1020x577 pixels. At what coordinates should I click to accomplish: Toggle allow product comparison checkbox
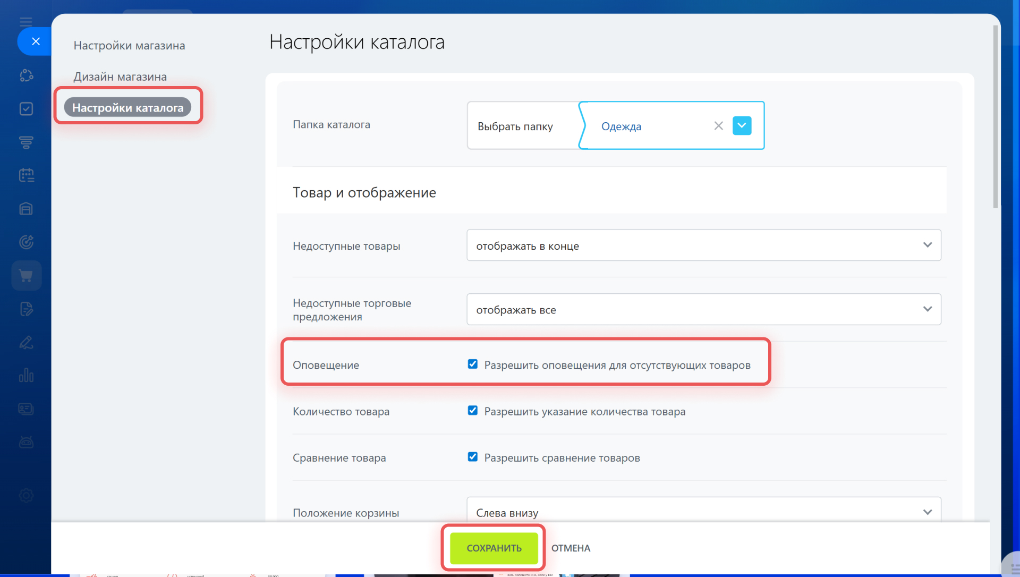coord(472,457)
